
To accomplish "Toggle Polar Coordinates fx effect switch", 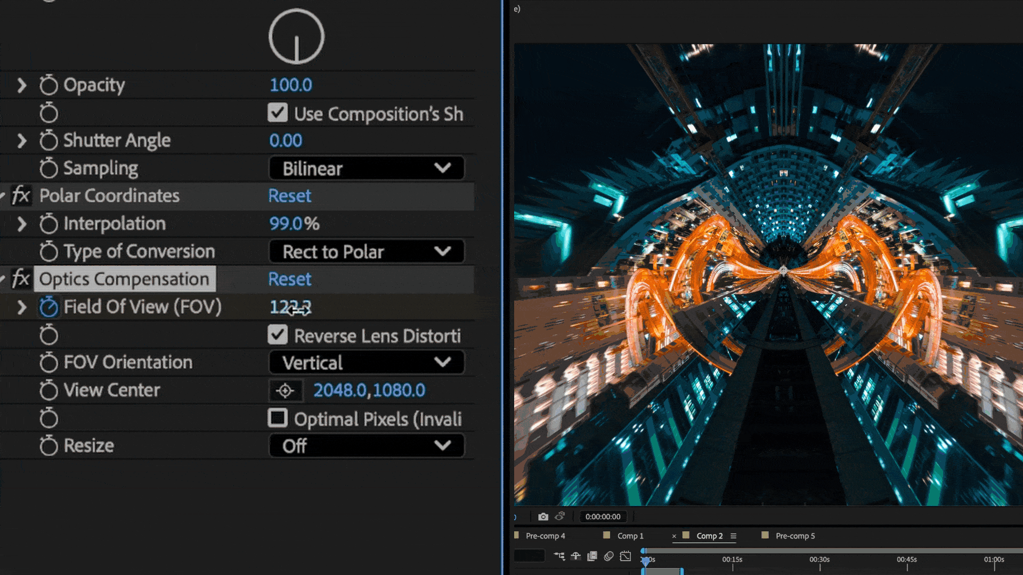I will coord(21,195).
